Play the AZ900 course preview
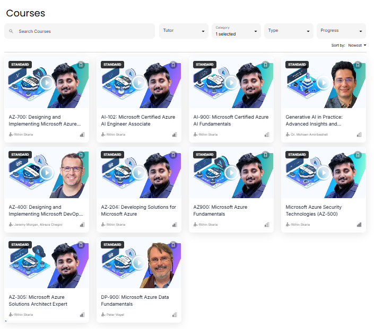 231,173
